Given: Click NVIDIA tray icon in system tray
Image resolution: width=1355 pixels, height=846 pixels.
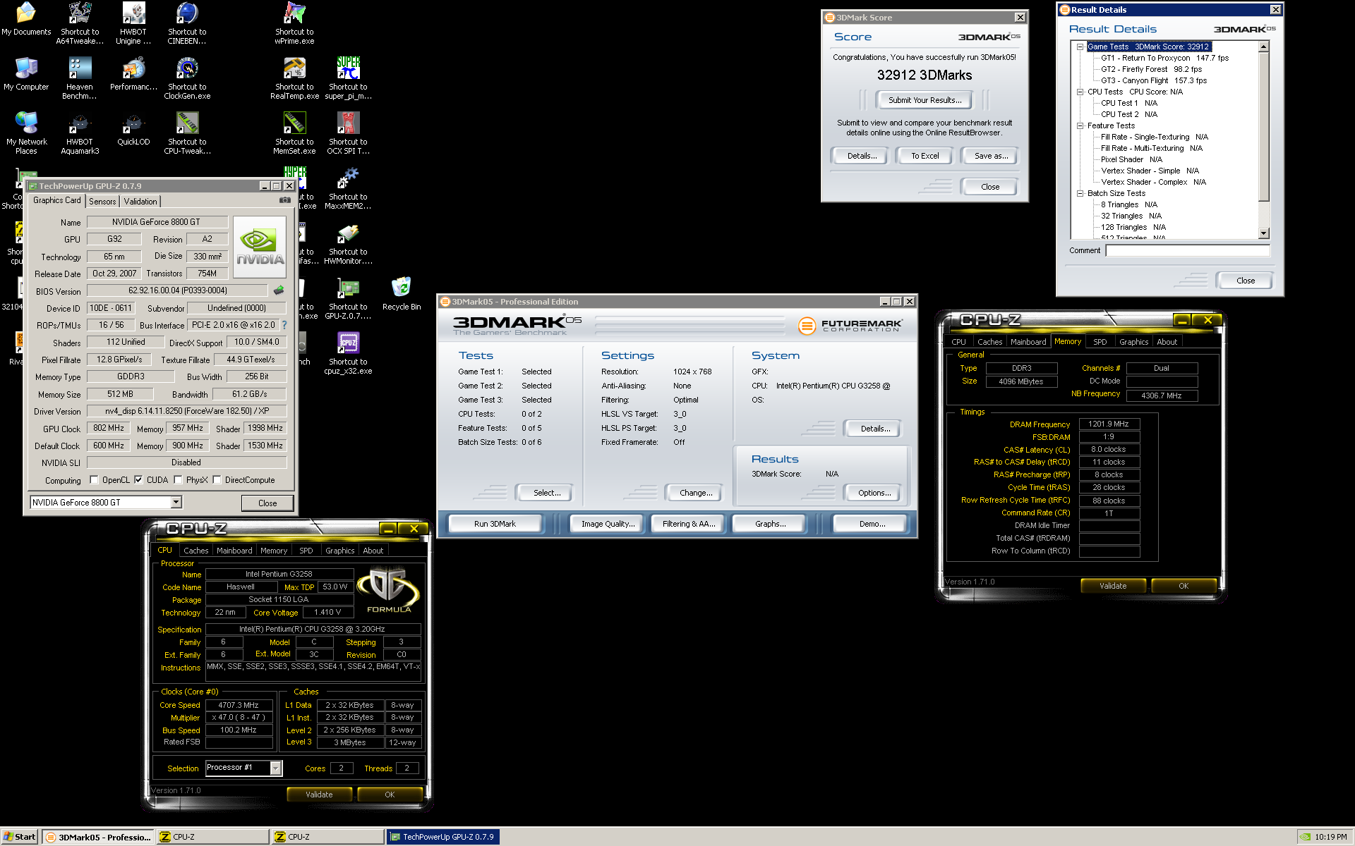Looking at the screenshot, I should click(1306, 838).
